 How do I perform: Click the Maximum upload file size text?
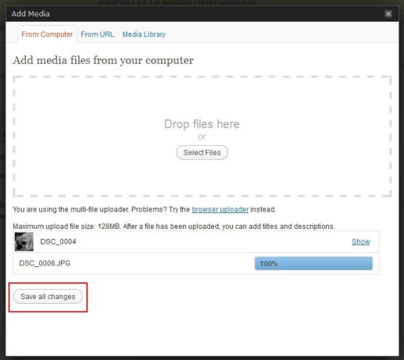pyautogui.click(x=173, y=226)
